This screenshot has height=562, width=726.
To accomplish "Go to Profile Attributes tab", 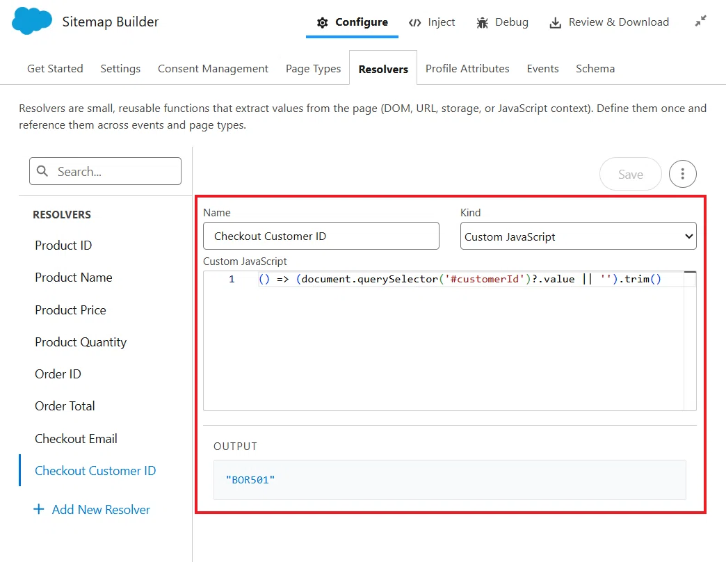I will tap(467, 69).
